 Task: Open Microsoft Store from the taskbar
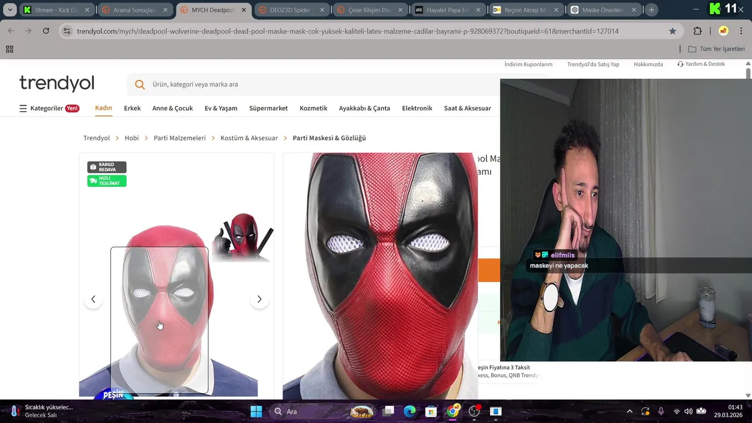pos(431,411)
